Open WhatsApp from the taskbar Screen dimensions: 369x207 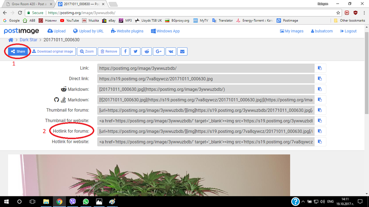86,202
